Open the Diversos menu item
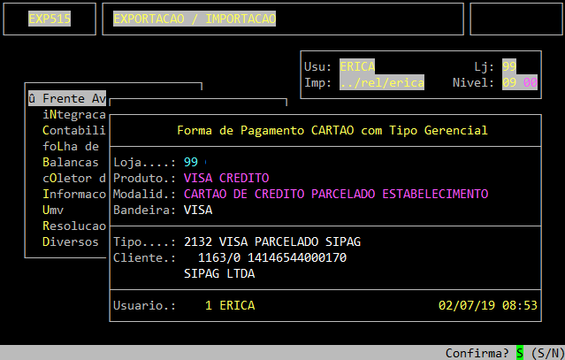565x360 pixels. [71, 241]
